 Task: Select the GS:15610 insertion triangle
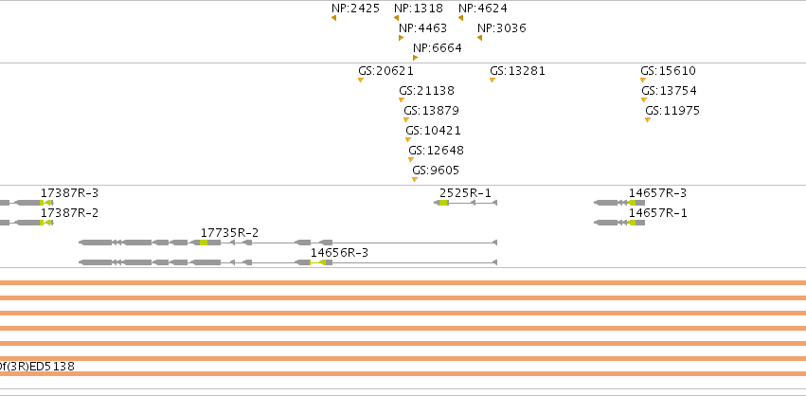coord(643,80)
